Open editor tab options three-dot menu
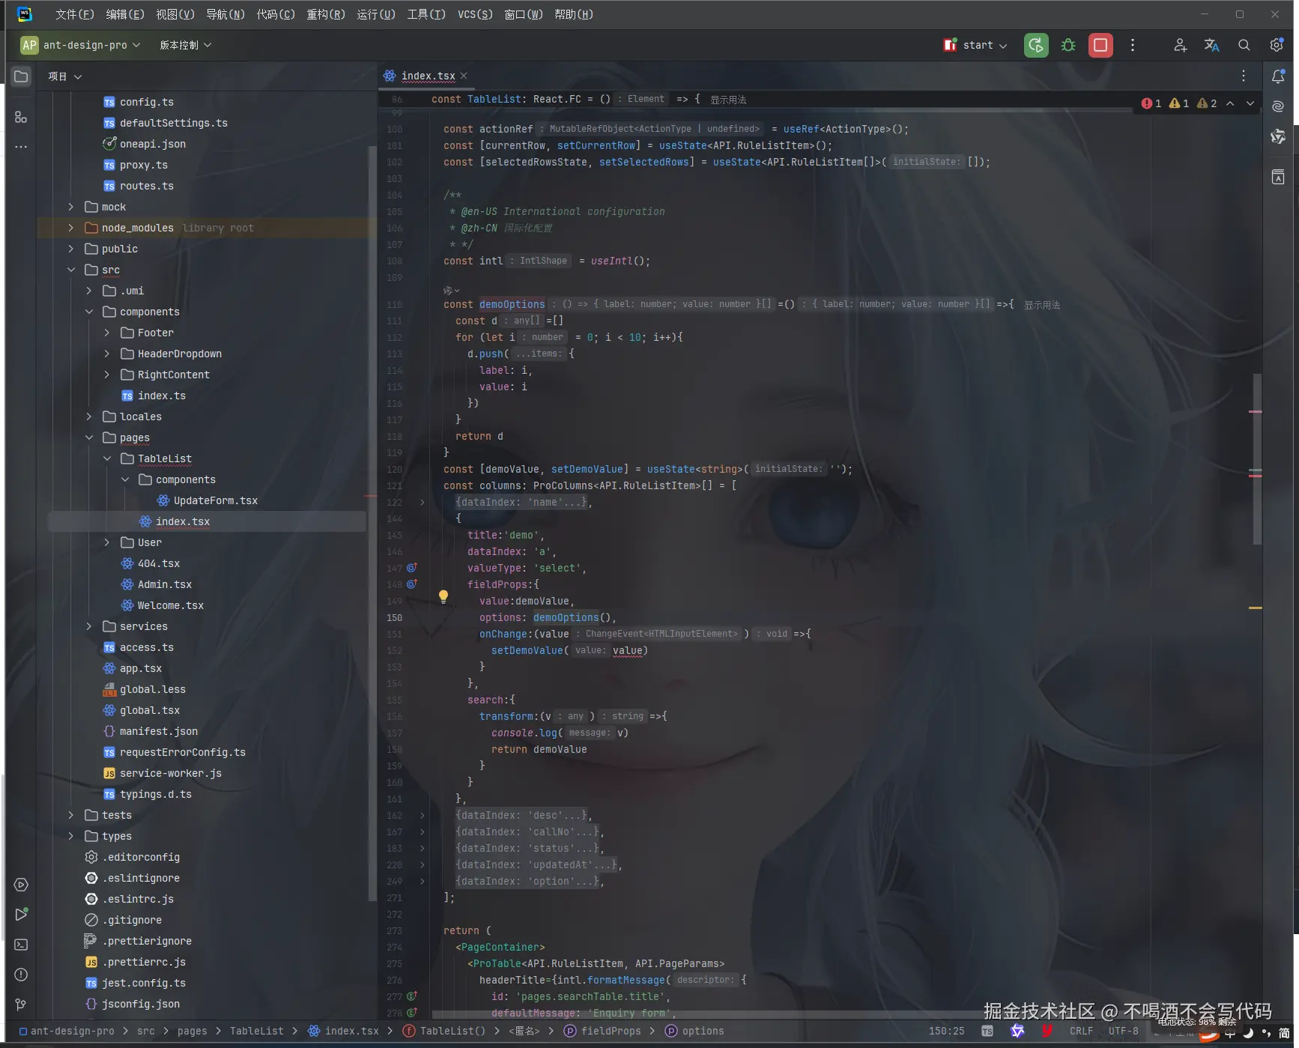Screen dimensions: 1299x1048 tap(1244, 76)
